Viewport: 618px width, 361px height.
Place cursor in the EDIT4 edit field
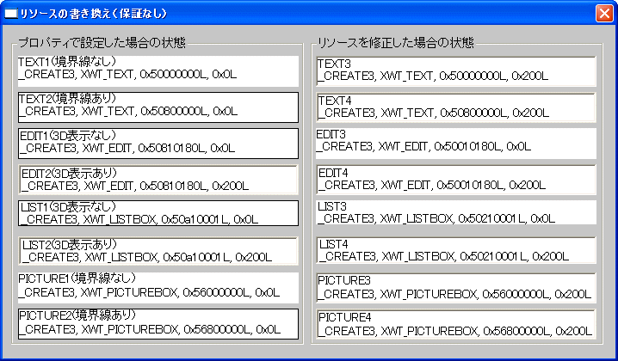pyautogui.click(x=456, y=180)
